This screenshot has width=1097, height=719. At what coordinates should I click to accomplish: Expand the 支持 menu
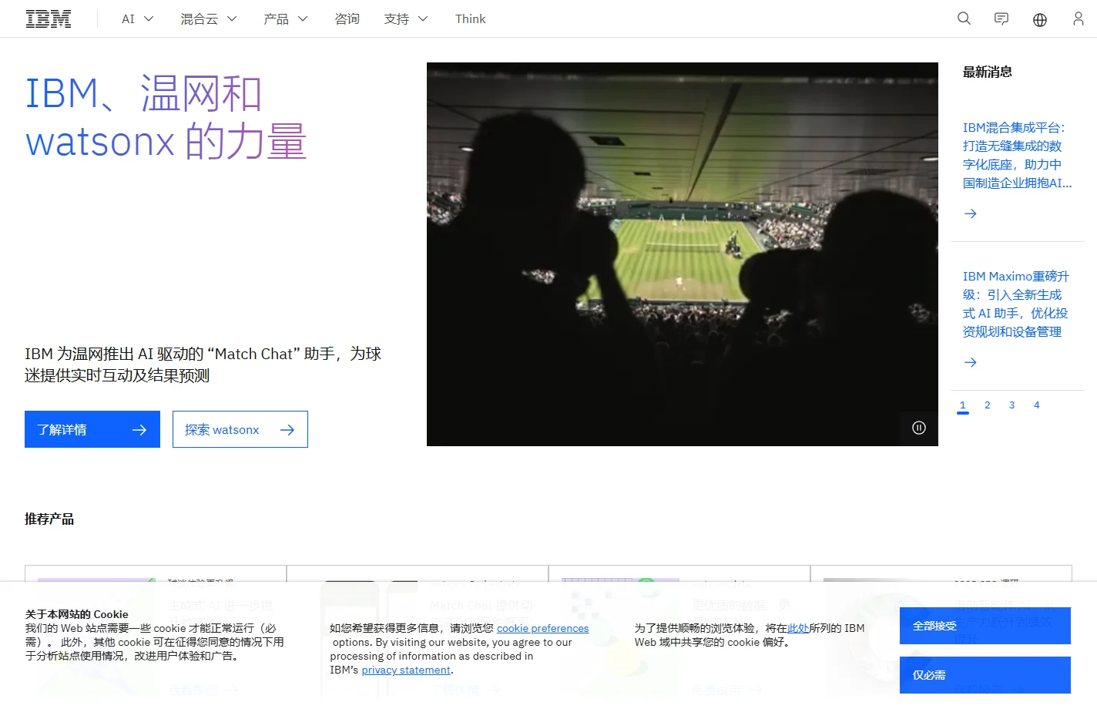click(x=406, y=18)
